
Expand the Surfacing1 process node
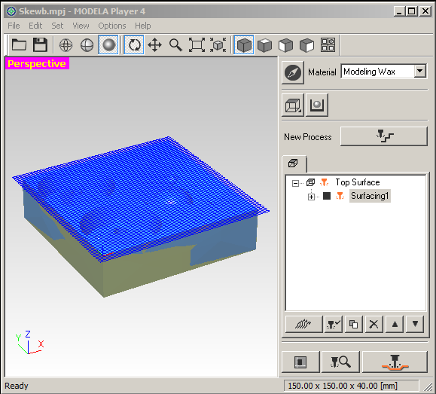[x=311, y=197]
